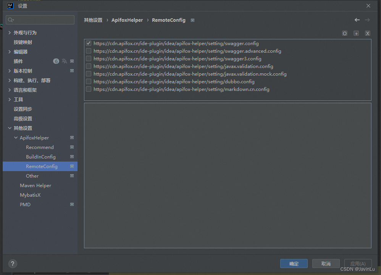
Task: Click the IntelliJ logo in title bar
Action: point(10,5)
